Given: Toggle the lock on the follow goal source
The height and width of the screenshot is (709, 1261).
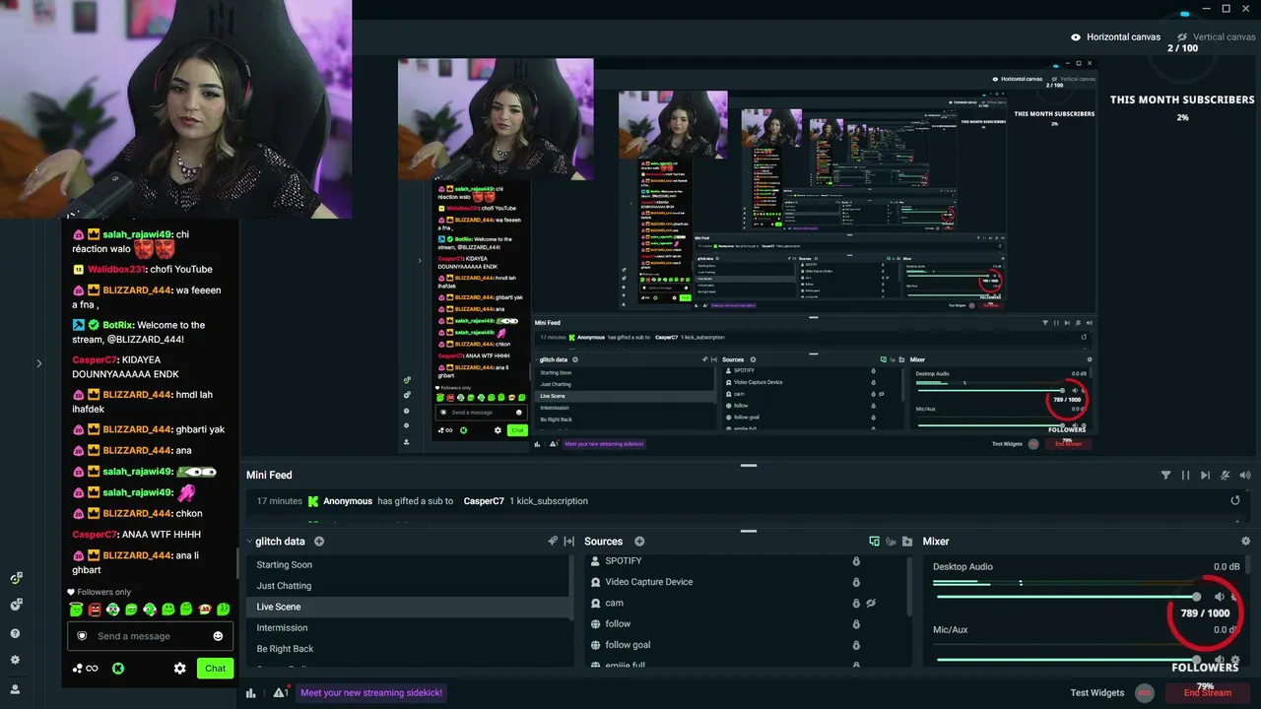Looking at the screenshot, I should [855, 645].
